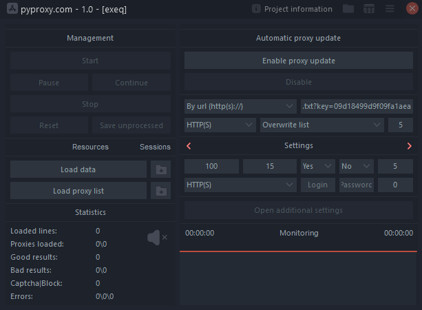Expand the No dropdown in Settings
Image resolution: width=422 pixels, height=310 pixels.
coord(357,166)
